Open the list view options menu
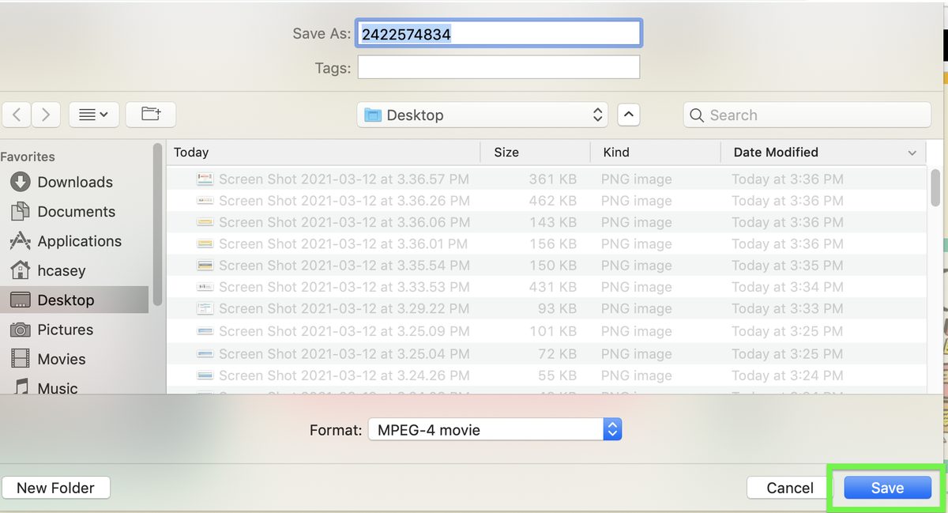The width and height of the screenshot is (948, 513). tap(93, 115)
